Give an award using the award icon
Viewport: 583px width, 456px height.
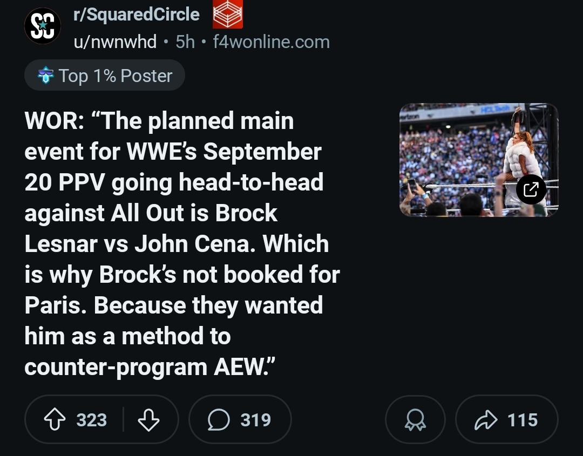pyautogui.click(x=415, y=420)
